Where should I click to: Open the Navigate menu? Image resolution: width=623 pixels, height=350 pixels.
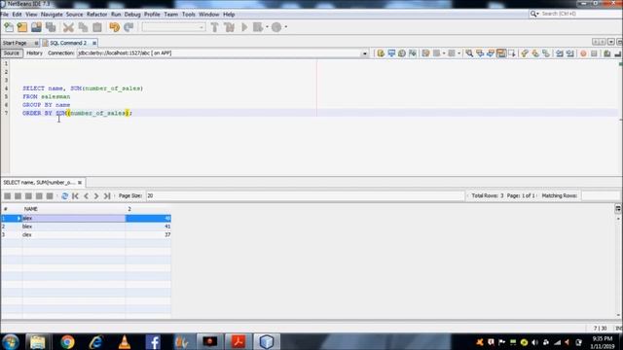[52, 15]
